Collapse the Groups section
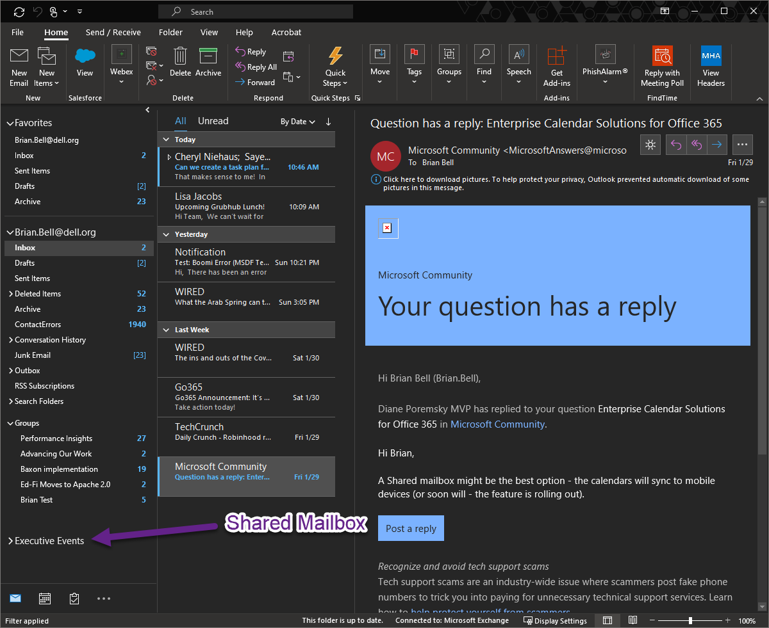The height and width of the screenshot is (628, 769). tap(10, 423)
